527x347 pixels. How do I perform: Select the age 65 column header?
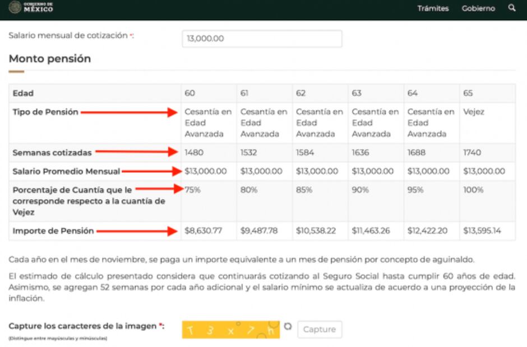click(x=468, y=93)
